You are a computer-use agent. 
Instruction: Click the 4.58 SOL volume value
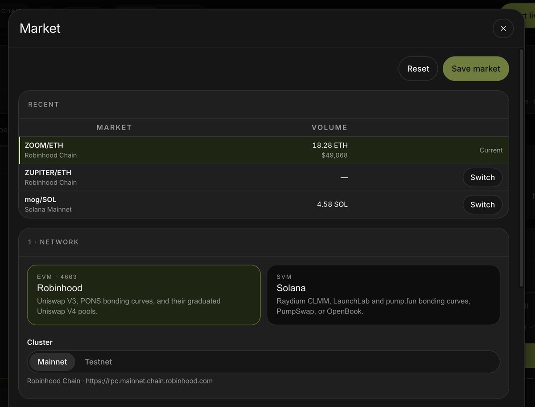pyautogui.click(x=332, y=204)
